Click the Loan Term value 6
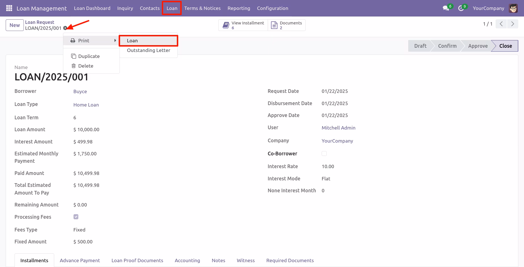 point(75,118)
